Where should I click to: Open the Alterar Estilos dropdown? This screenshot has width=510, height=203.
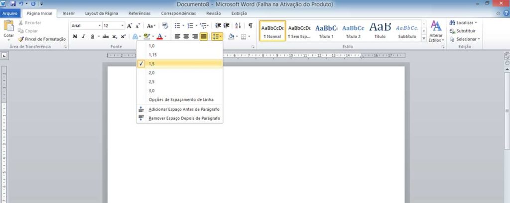click(436, 32)
